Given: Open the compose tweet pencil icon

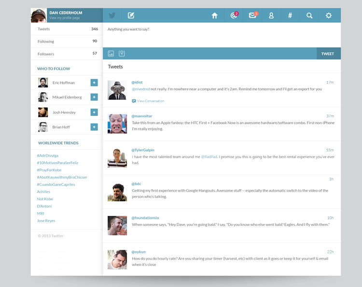Looking at the screenshot, I should [x=131, y=15].
